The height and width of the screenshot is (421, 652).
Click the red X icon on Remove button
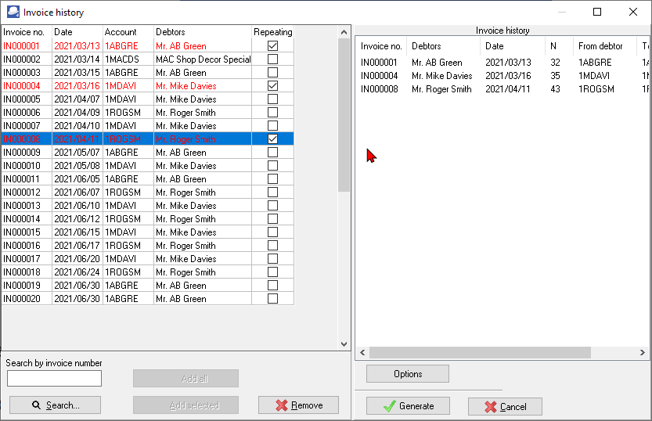(282, 405)
